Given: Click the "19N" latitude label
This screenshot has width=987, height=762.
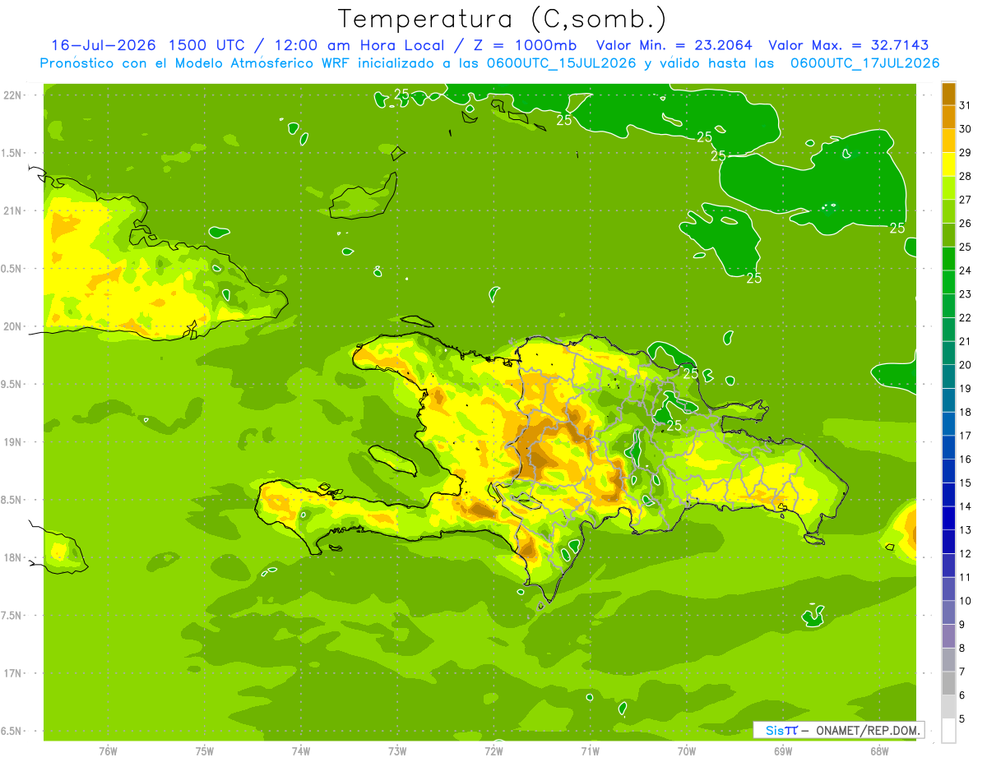Looking at the screenshot, I should [x=12, y=442].
